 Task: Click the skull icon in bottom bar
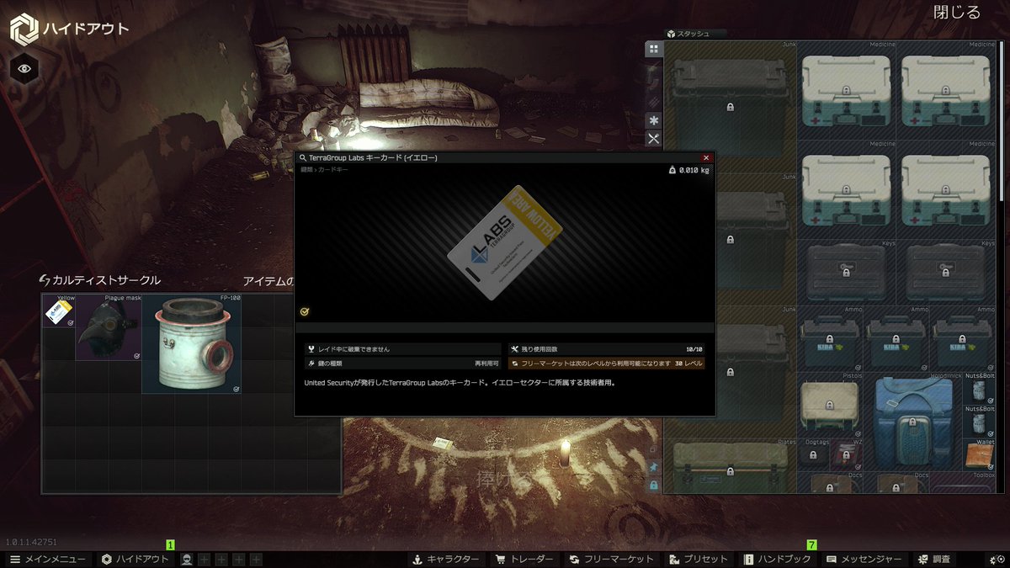tap(187, 560)
